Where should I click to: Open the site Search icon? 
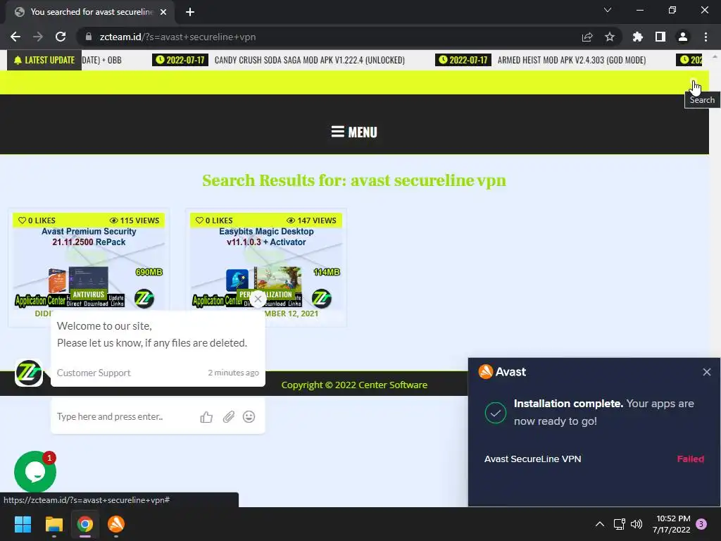[694, 83]
